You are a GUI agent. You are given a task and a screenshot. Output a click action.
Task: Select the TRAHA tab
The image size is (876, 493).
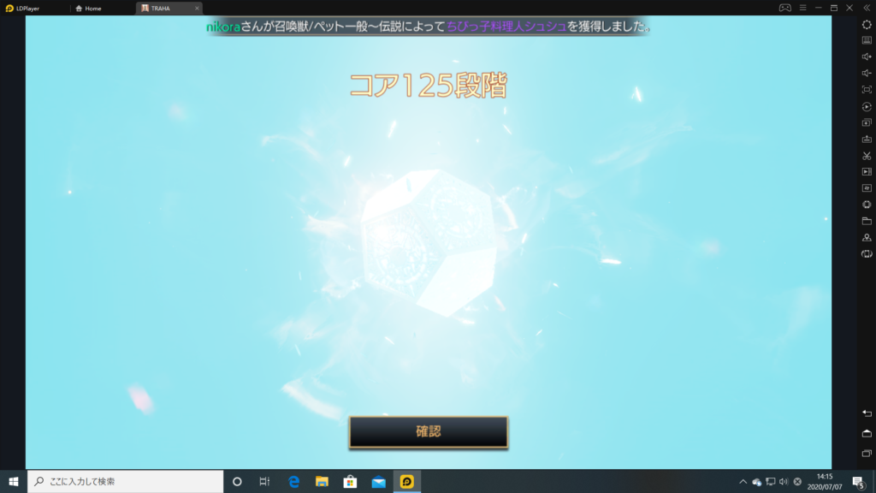pos(161,8)
